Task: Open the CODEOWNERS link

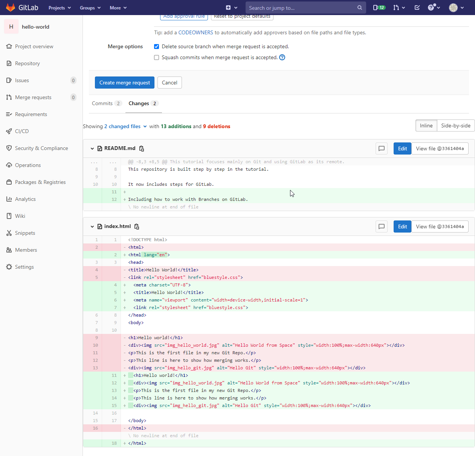Action: [x=195, y=32]
